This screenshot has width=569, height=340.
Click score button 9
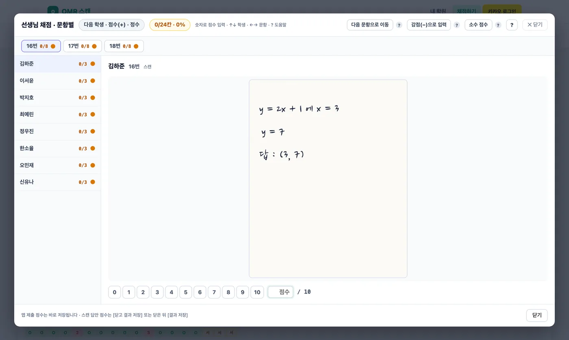pos(243,292)
